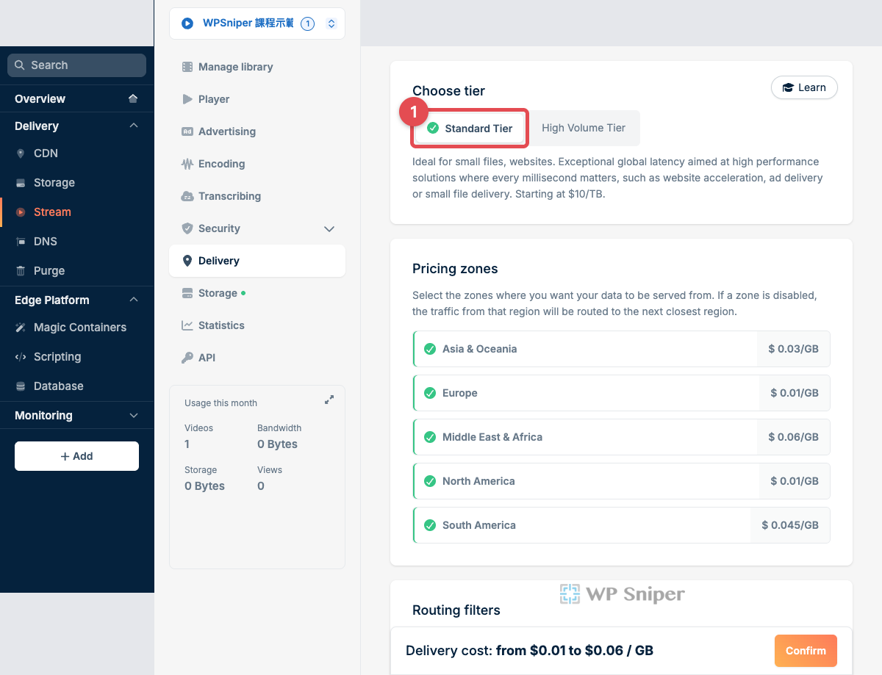882x675 pixels.
Task: Click the Delivery cost summary text
Action: (x=529, y=651)
